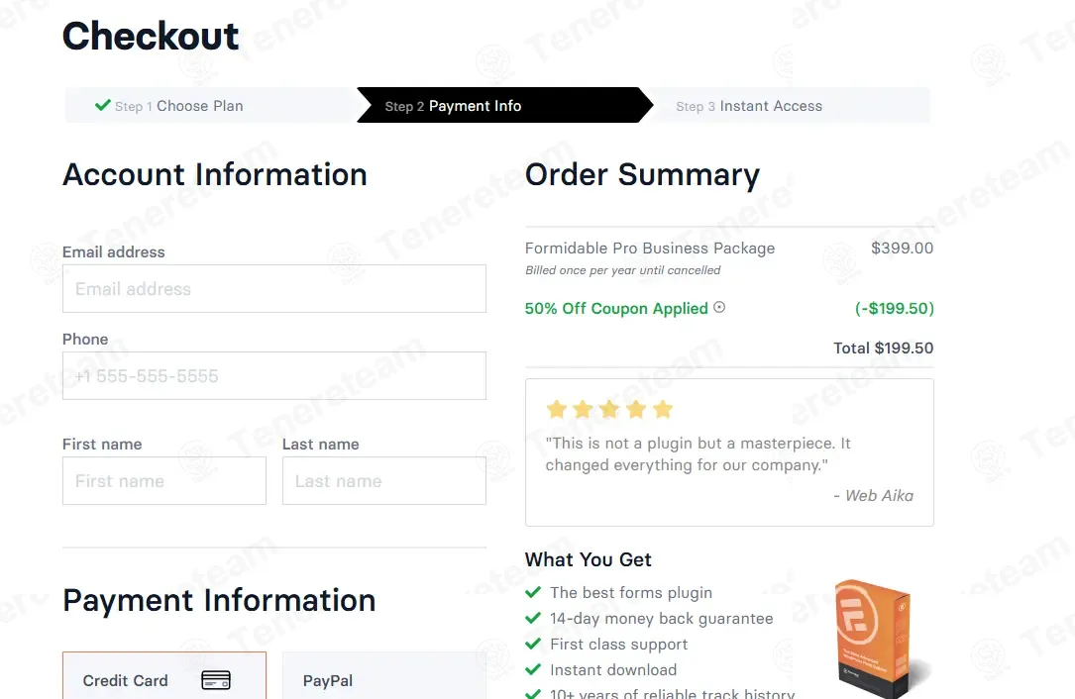Select the Step 2 Payment Info step
Viewport: 1075px width, 699px height.
point(504,105)
